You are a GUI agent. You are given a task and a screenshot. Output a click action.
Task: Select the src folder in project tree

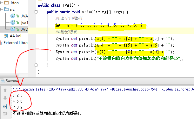[10, 9]
